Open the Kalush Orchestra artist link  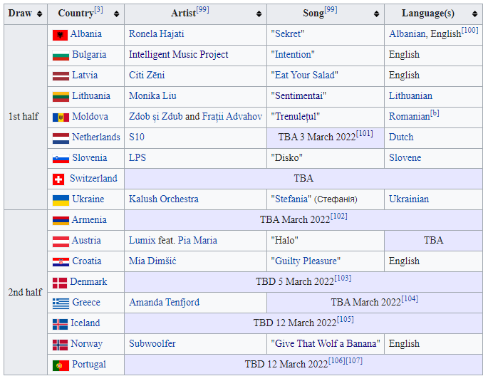163,199
